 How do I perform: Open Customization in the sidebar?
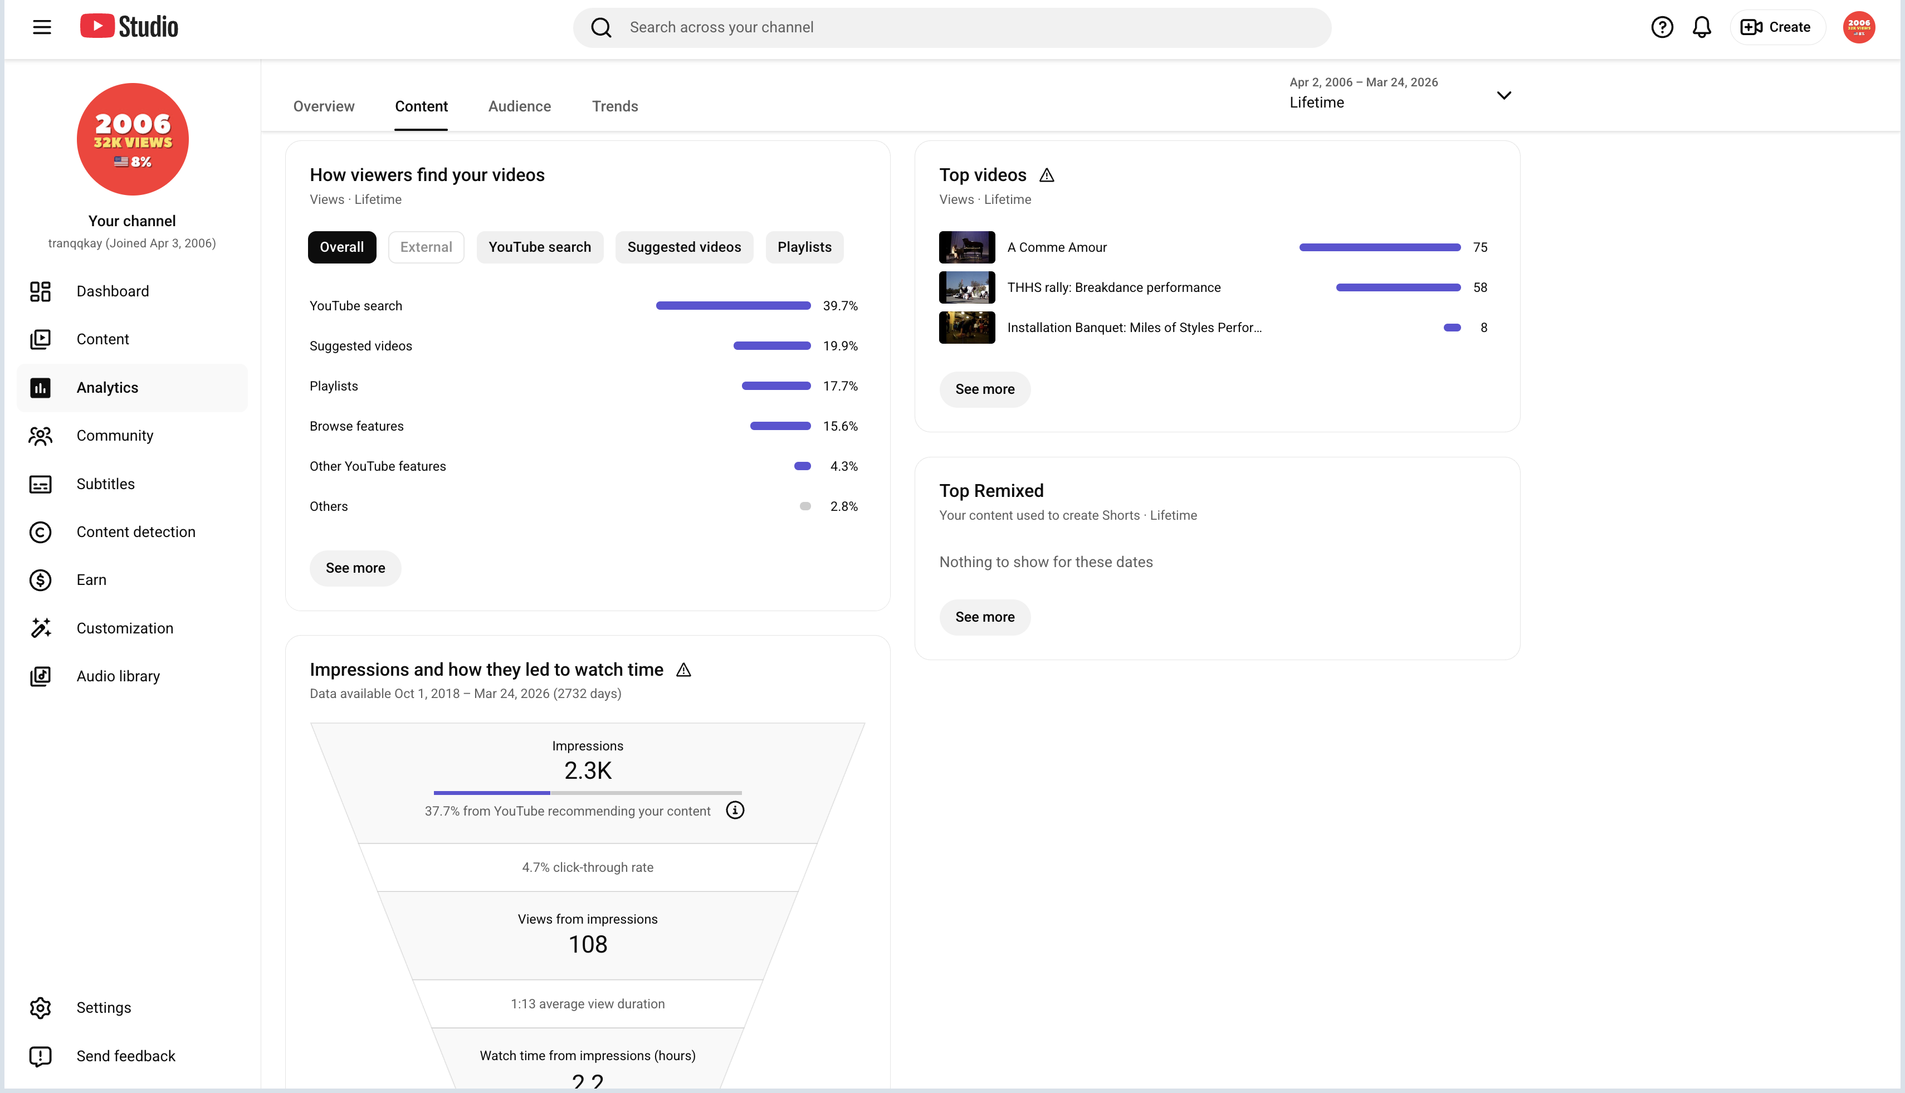(x=132, y=628)
